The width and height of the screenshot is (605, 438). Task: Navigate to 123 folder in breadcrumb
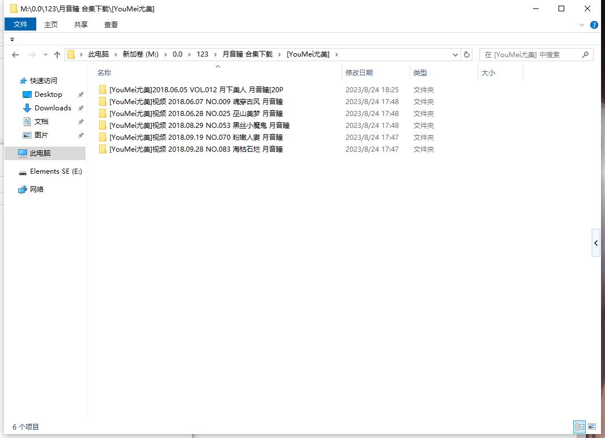[202, 54]
